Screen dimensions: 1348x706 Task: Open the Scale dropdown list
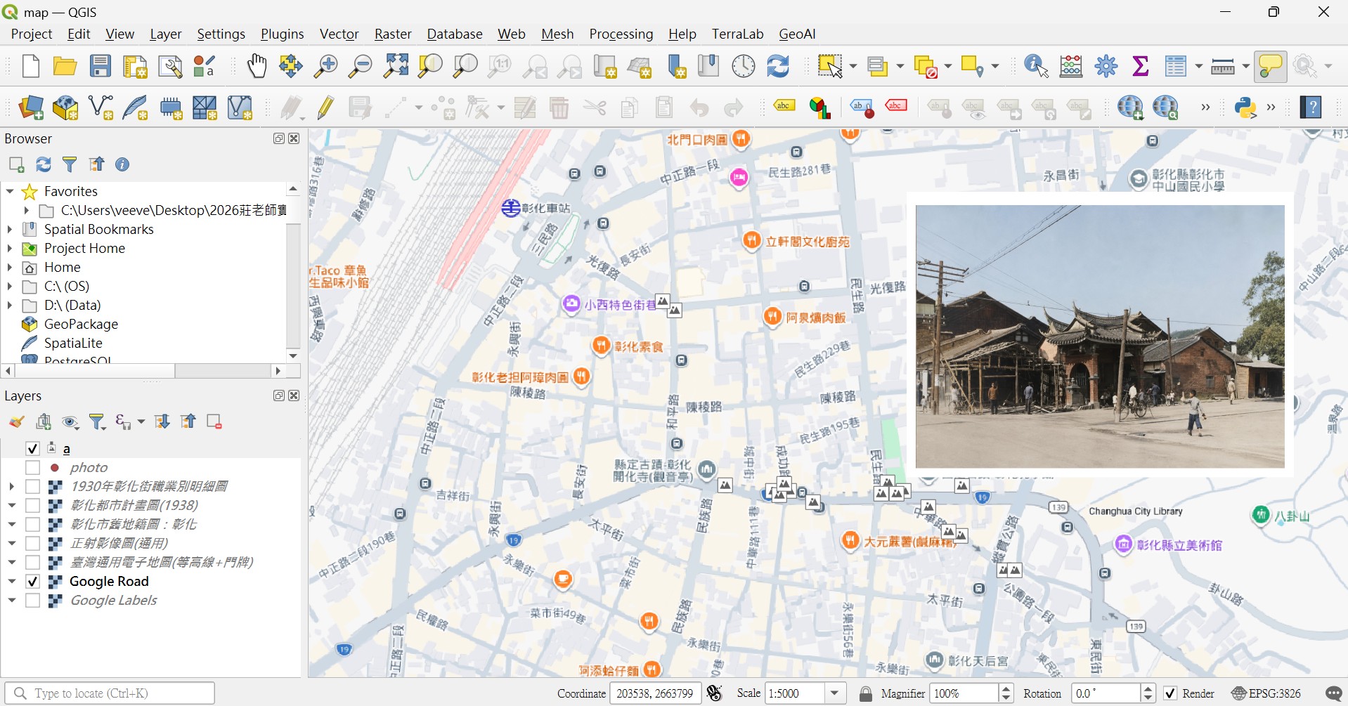(834, 693)
